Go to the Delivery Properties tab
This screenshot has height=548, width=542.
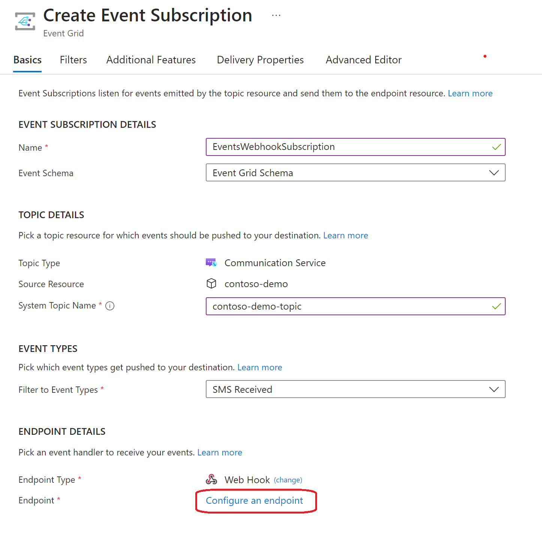coord(261,60)
